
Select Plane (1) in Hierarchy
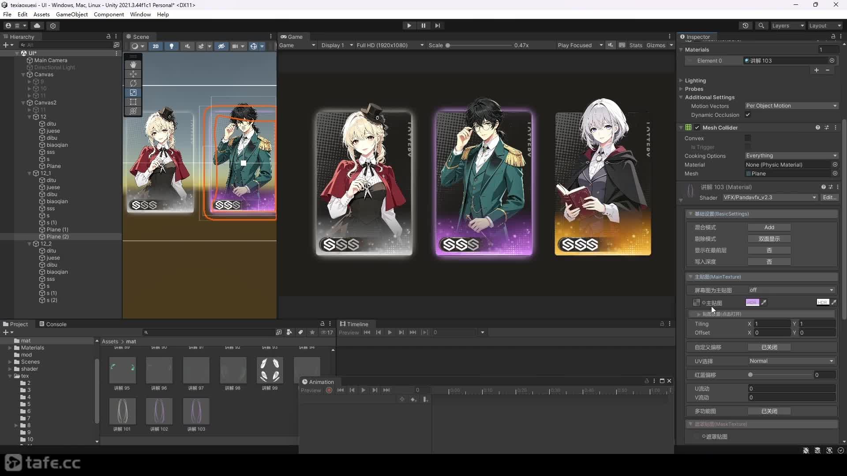tap(57, 230)
